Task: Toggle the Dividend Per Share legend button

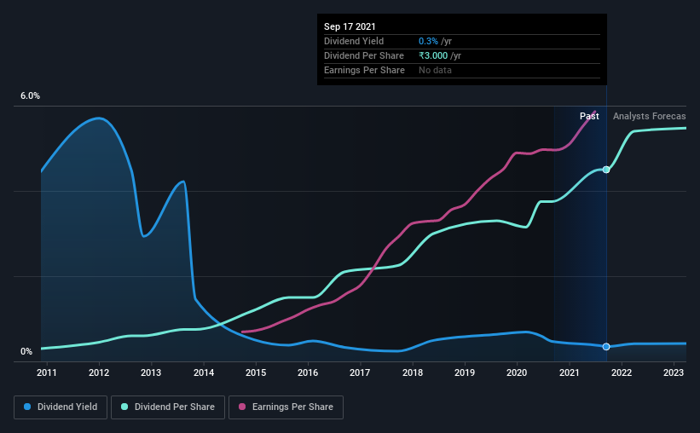Action: coord(168,407)
